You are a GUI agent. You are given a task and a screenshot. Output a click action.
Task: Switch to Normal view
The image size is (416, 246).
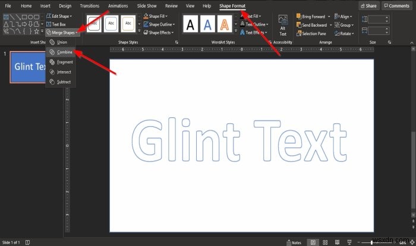coord(313,242)
